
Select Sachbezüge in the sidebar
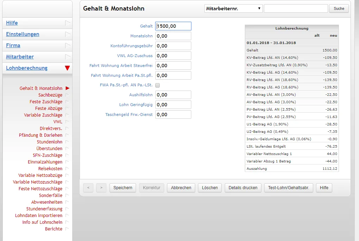50,95
